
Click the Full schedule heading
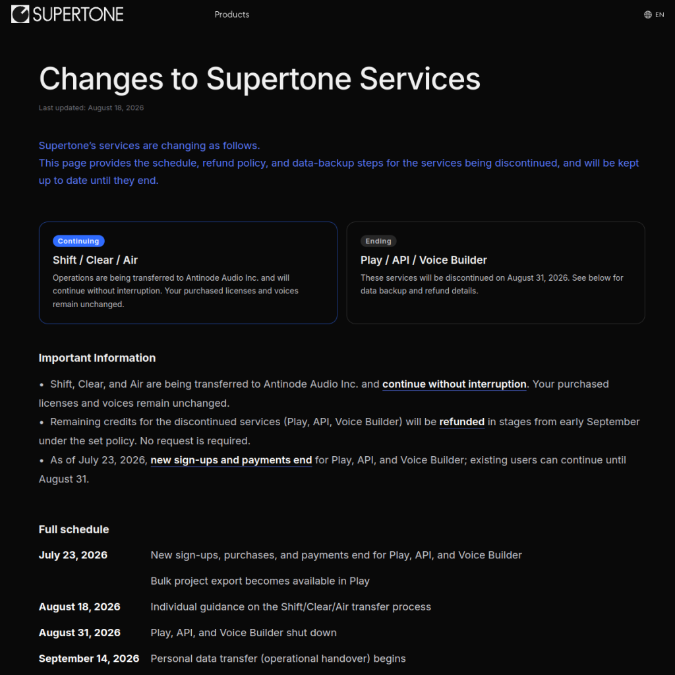point(74,529)
